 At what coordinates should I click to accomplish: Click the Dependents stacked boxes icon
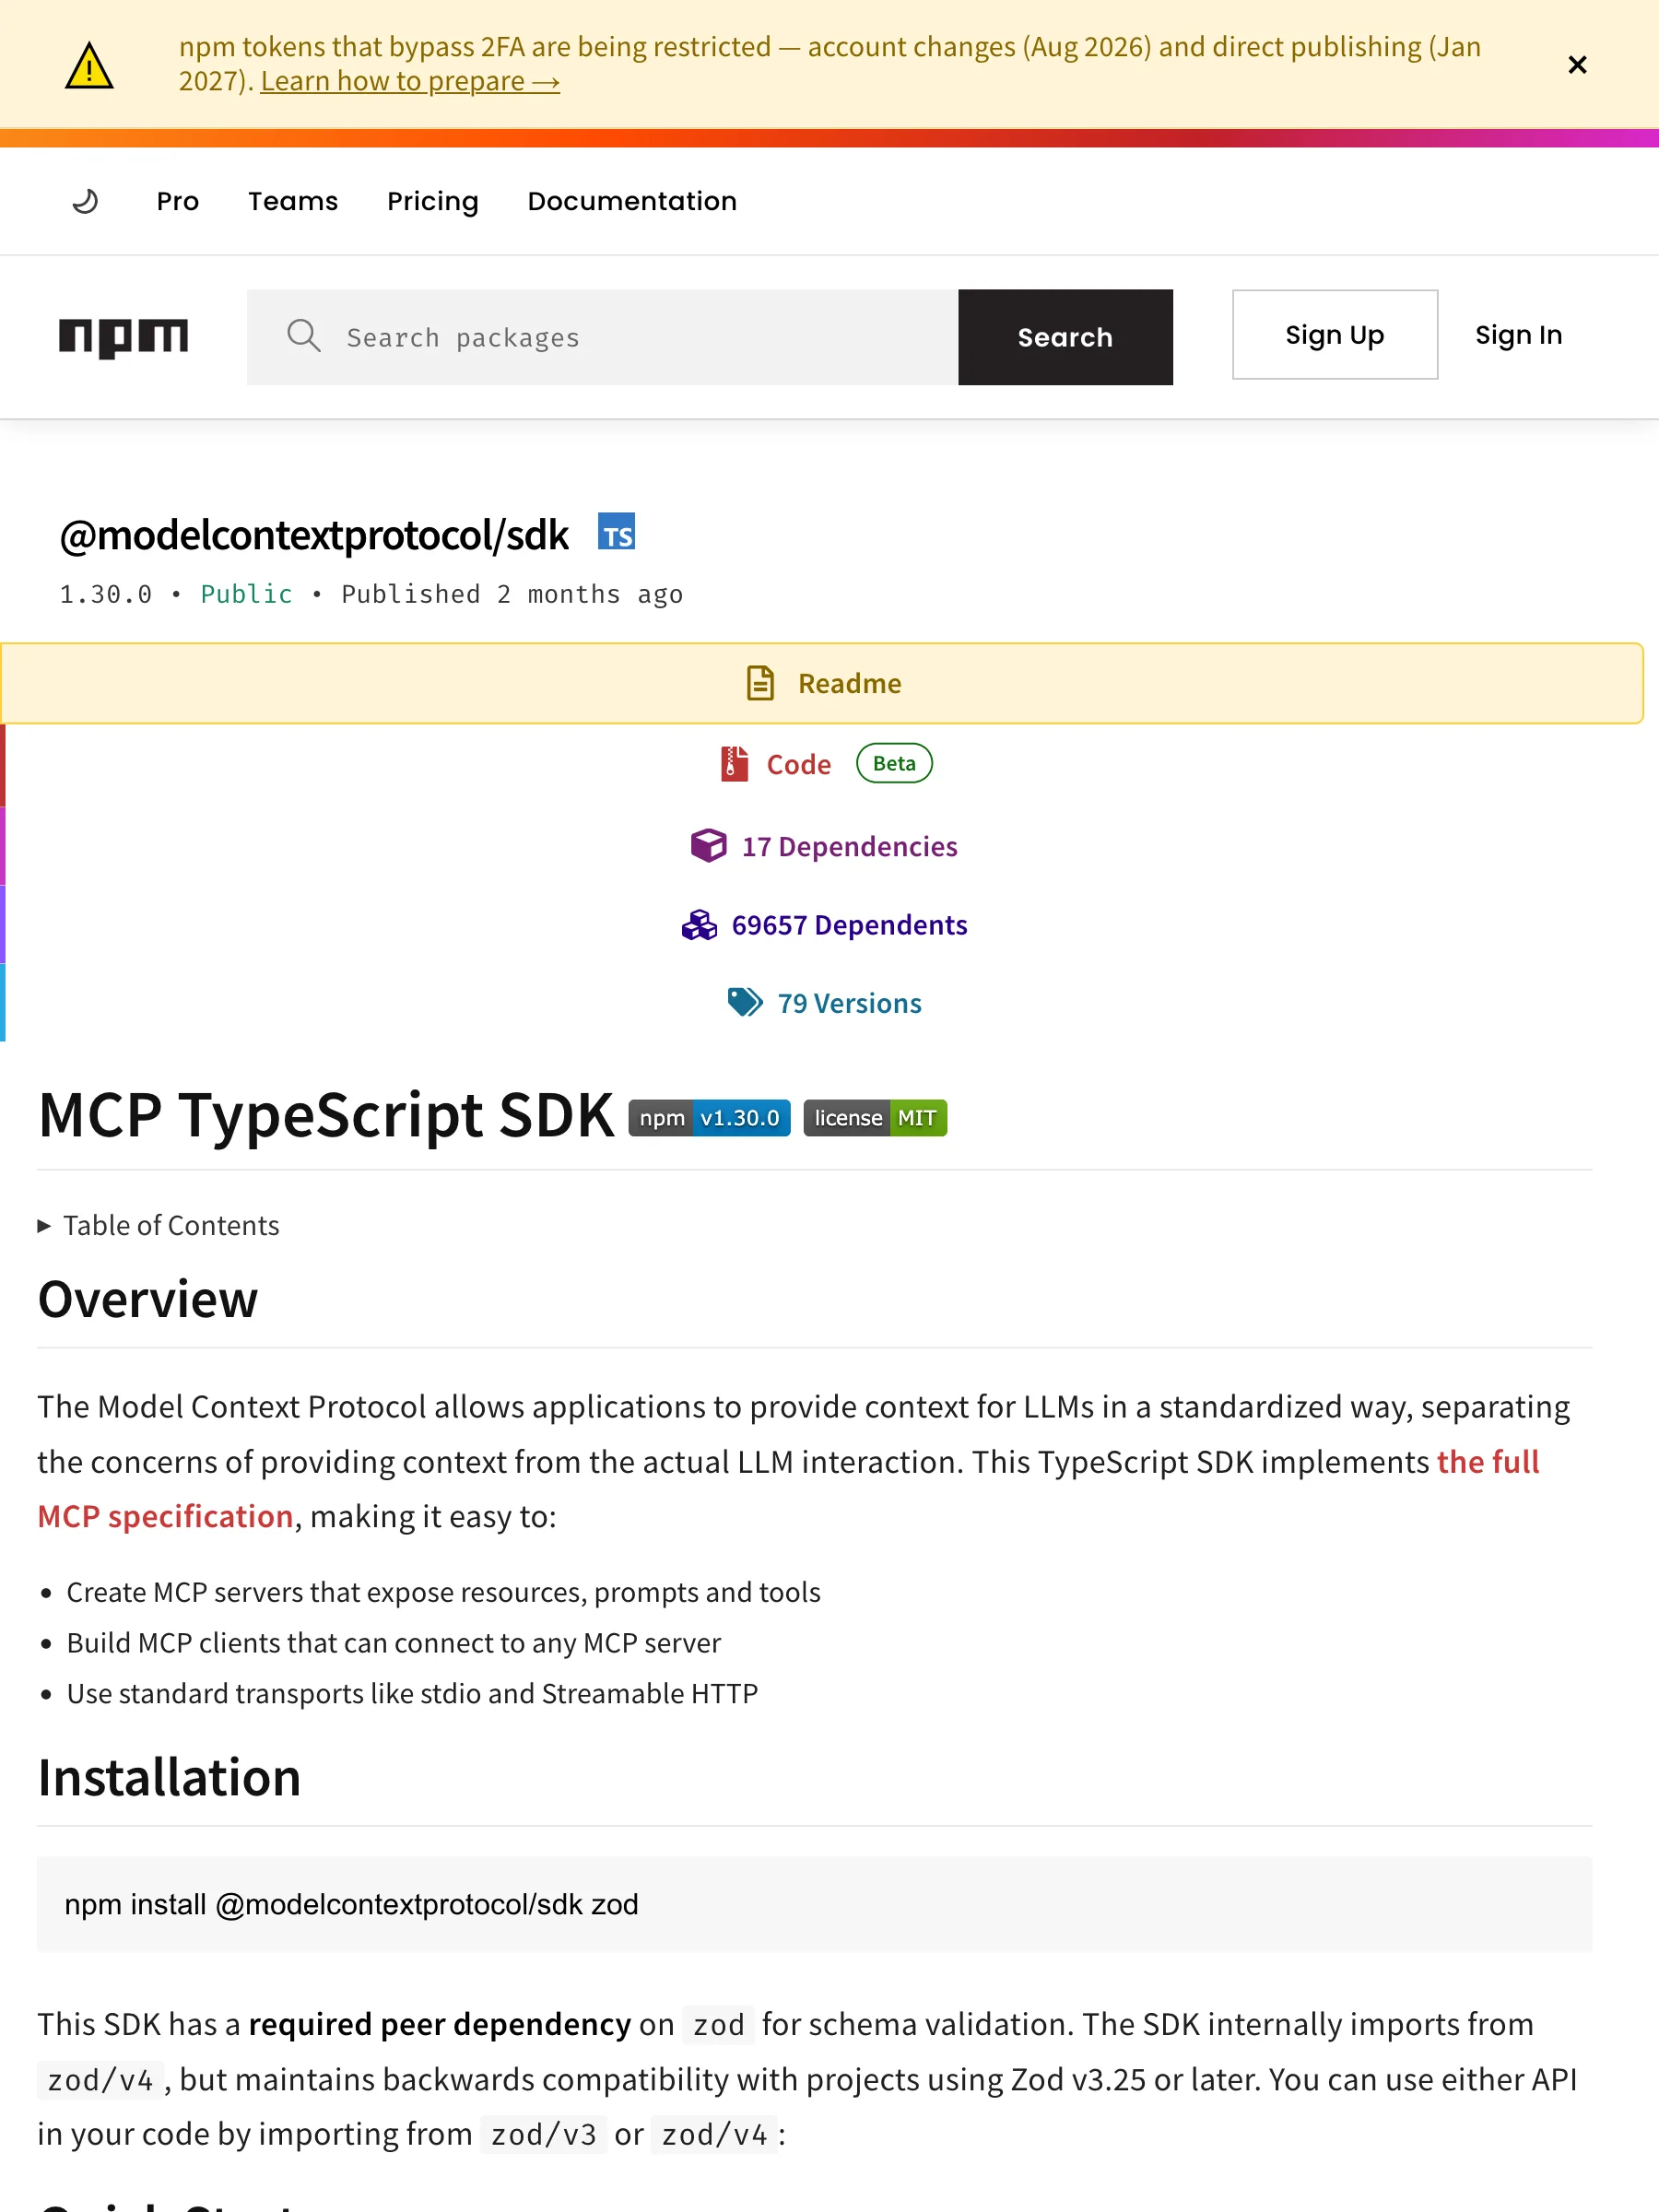(x=699, y=925)
